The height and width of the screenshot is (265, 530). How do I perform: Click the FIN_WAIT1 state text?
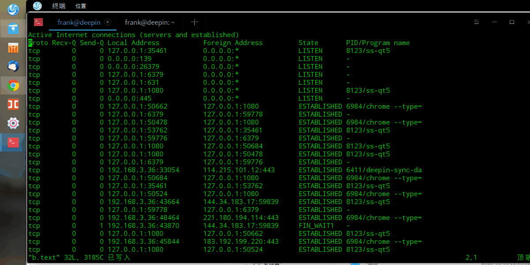pos(316,226)
